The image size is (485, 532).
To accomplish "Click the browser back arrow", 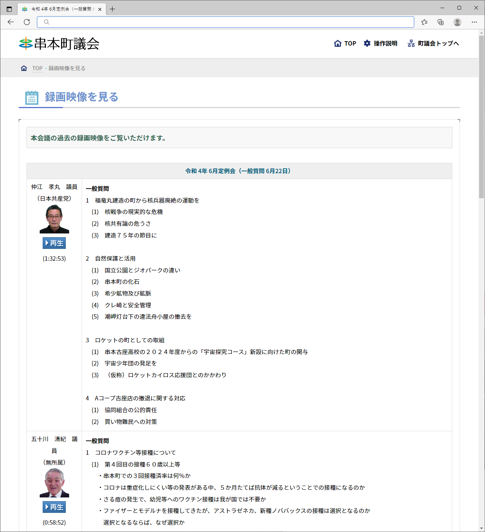I will pyautogui.click(x=11, y=22).
